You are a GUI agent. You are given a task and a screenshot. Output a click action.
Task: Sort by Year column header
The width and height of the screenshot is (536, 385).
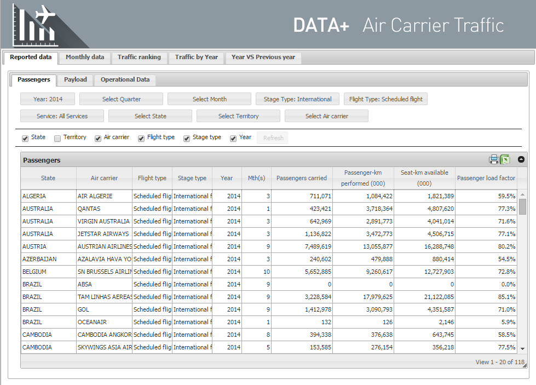click(x=227, y=178)
